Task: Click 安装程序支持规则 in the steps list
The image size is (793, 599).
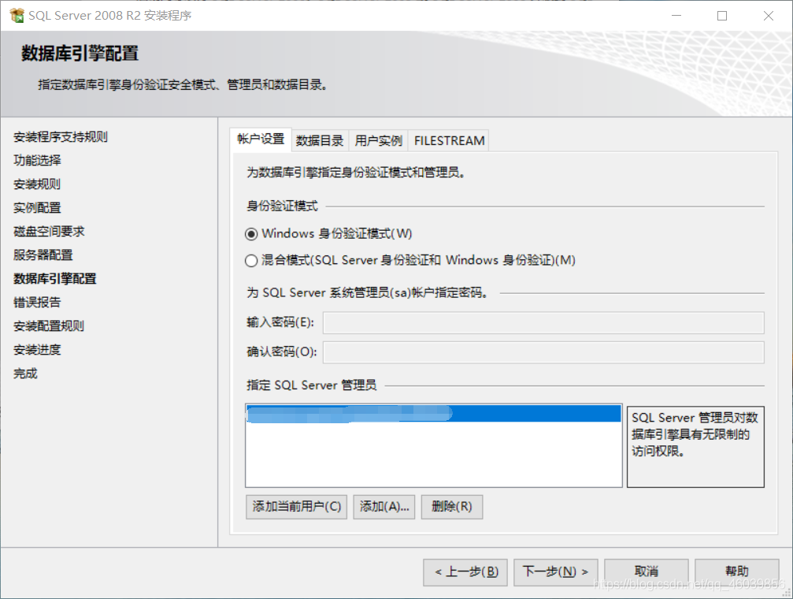Action: pos(60,136)
